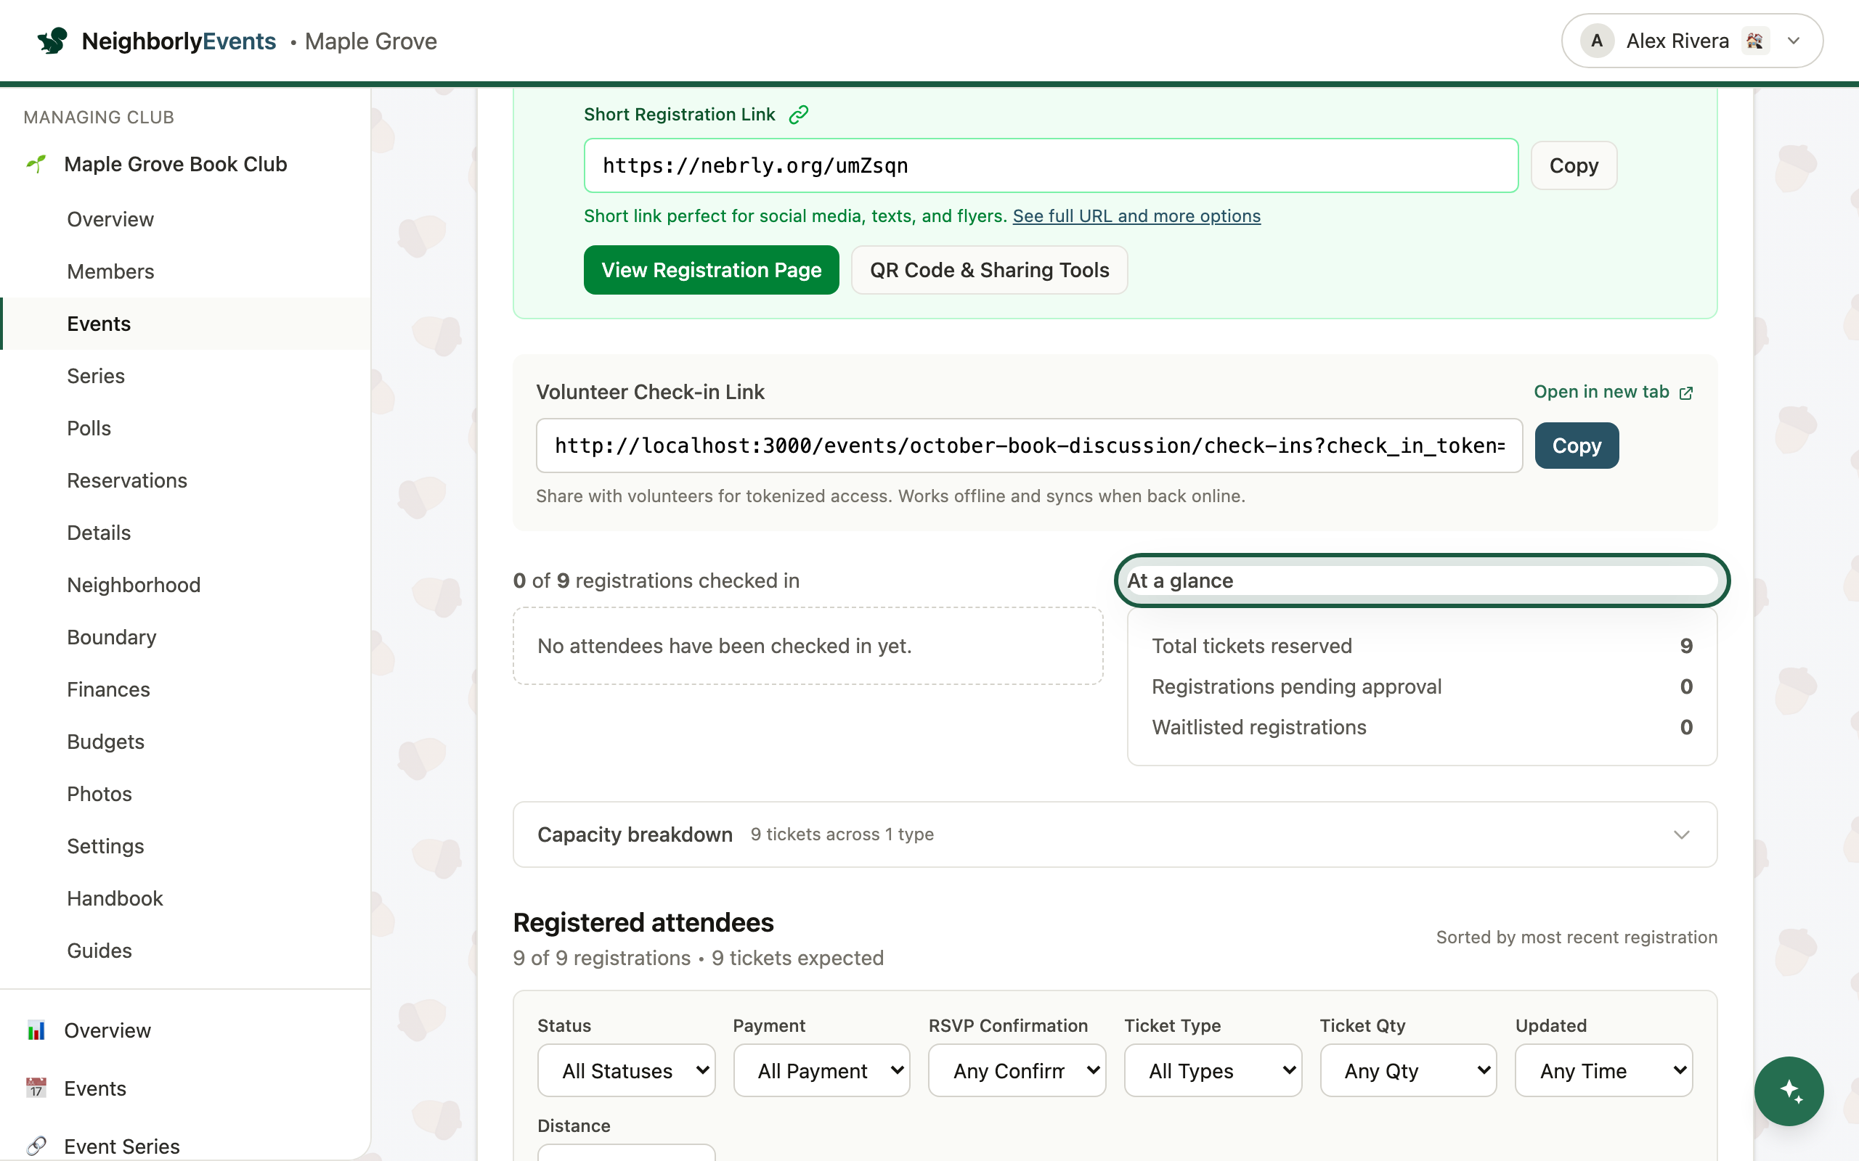Click Total tickets reserved row

pyautogui.click(x=1422, y=647)
